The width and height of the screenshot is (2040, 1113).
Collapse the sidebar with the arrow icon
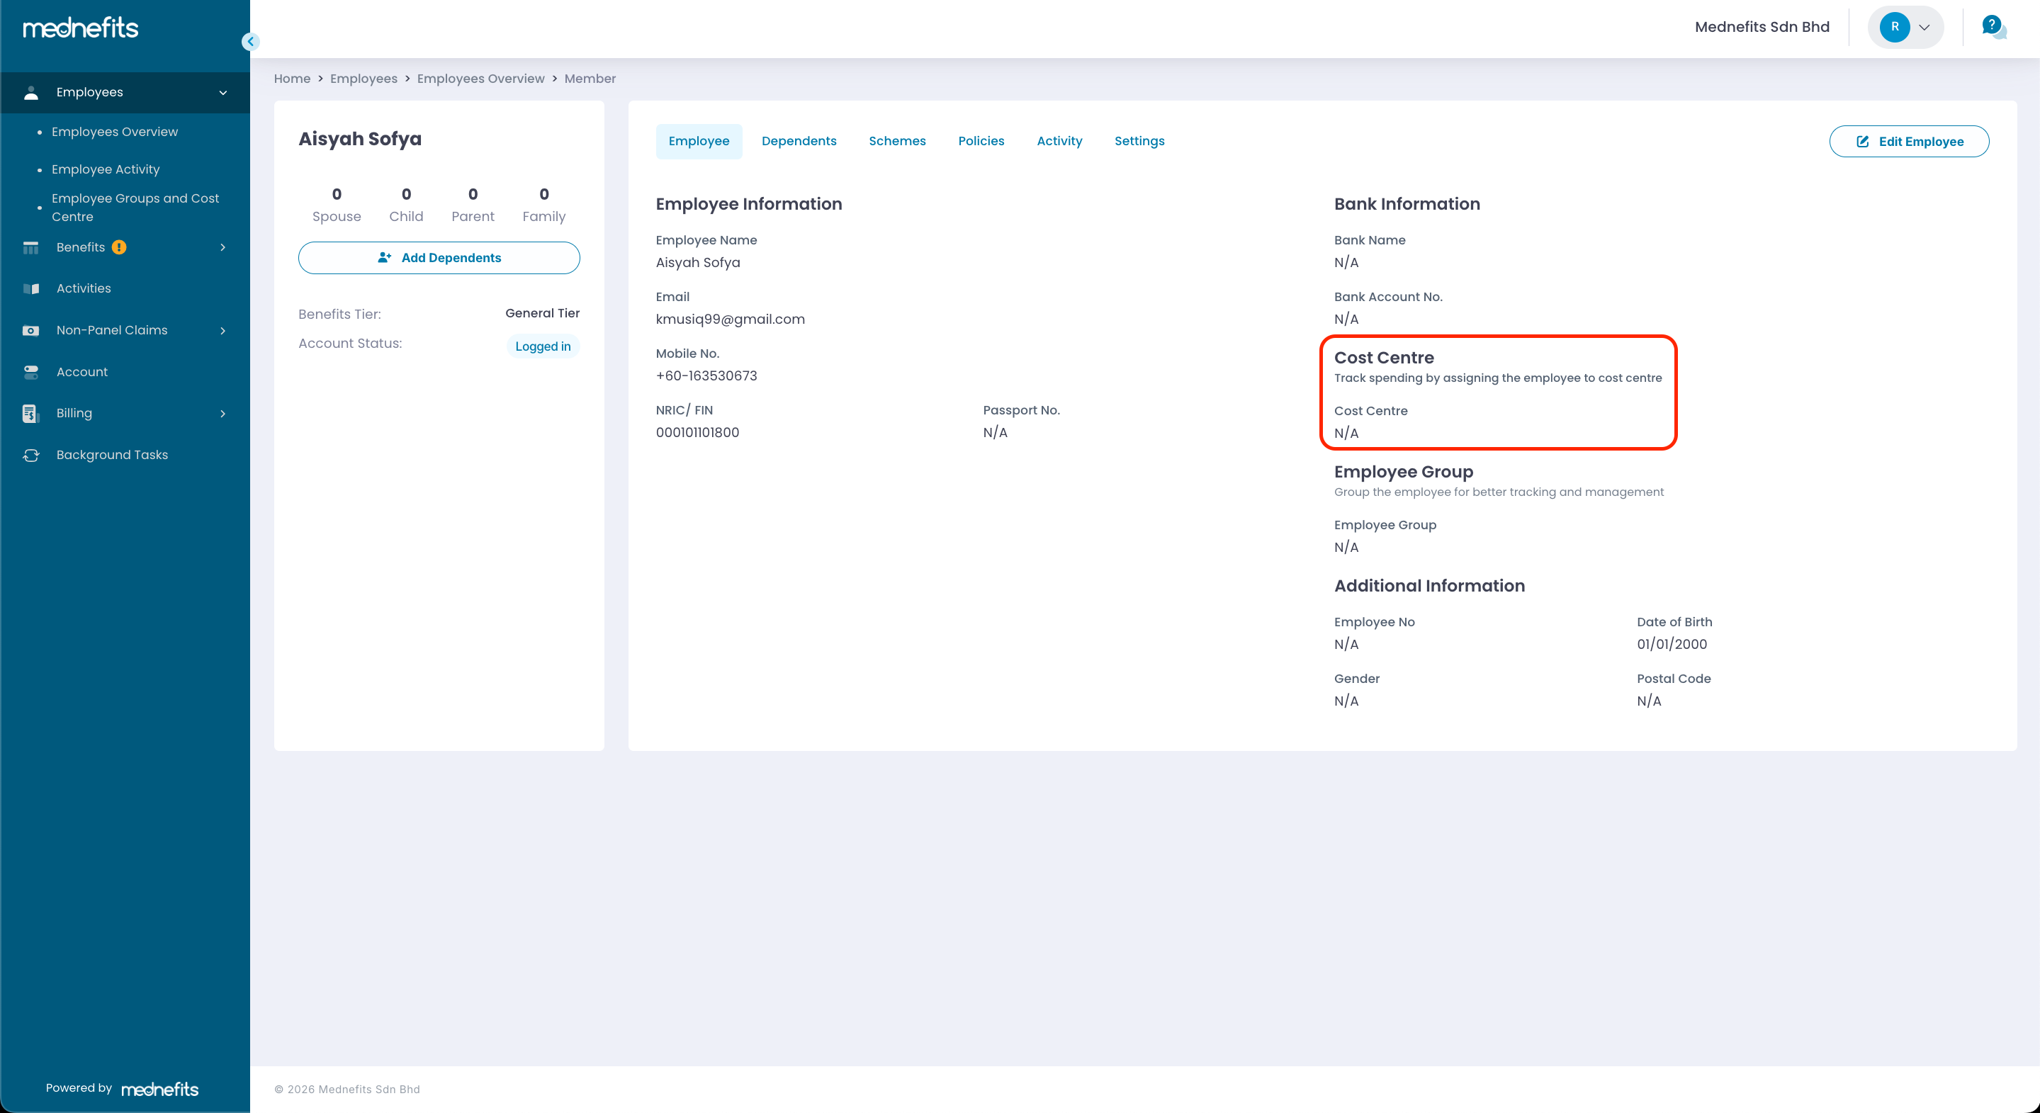(250, 41)
